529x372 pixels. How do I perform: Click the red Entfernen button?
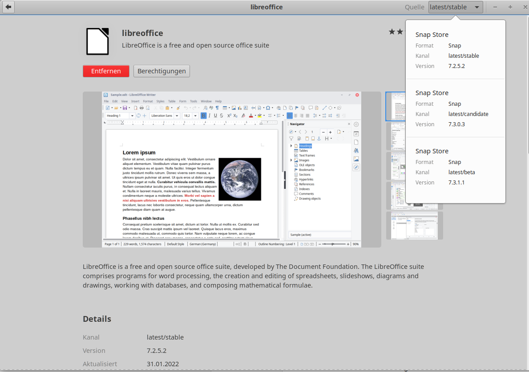tap(106, 71)
